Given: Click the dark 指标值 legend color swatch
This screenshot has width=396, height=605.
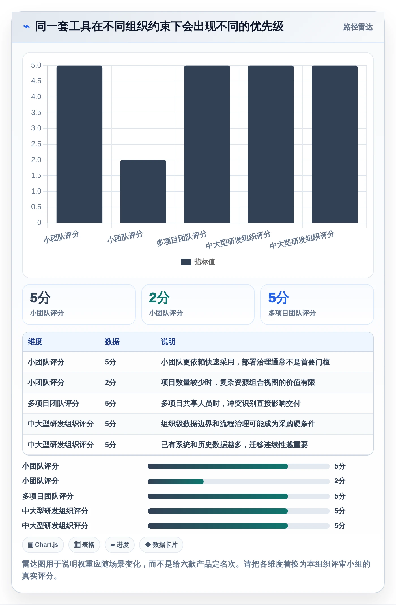Looking at the screenshot, I should pos(186,262).
